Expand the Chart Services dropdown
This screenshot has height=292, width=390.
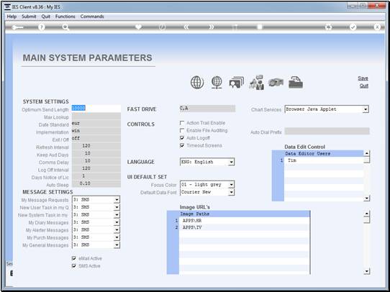click(x=365, y=109)
